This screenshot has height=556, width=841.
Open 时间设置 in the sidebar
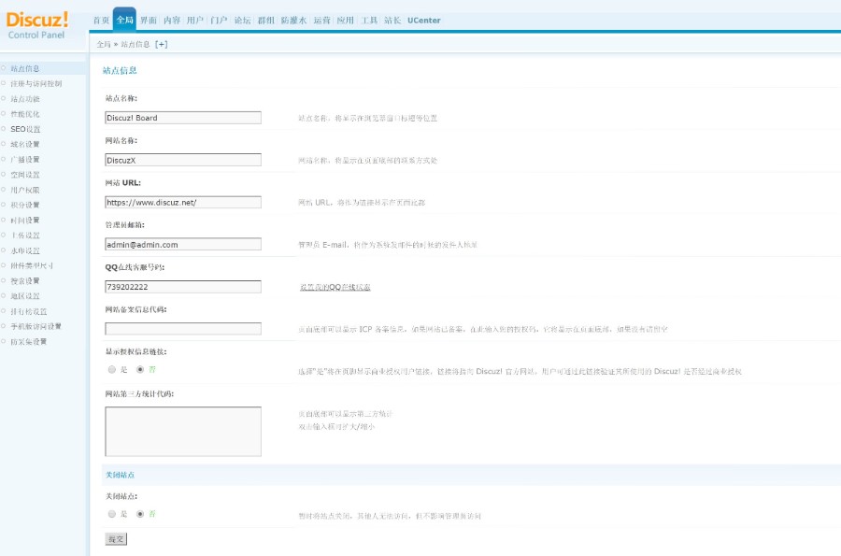point(25,220)
